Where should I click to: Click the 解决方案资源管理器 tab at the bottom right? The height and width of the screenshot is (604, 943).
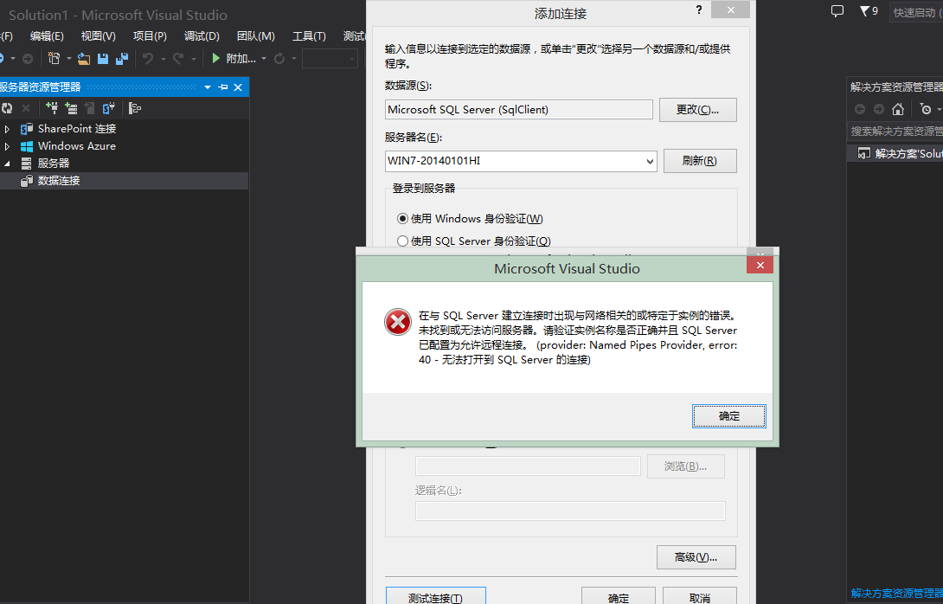click(x=896, y=593)
